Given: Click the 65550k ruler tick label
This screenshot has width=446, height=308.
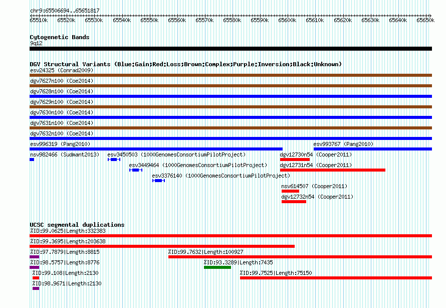Looking at the screenshot, I should (x=149, y=20).
